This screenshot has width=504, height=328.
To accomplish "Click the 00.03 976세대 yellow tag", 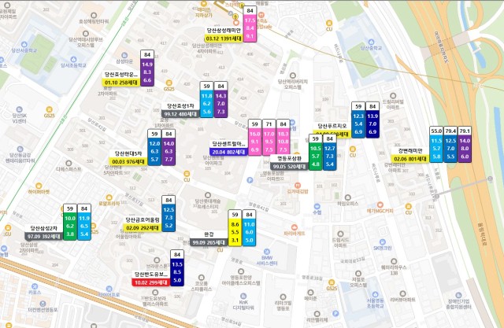I will click(128, 162).
